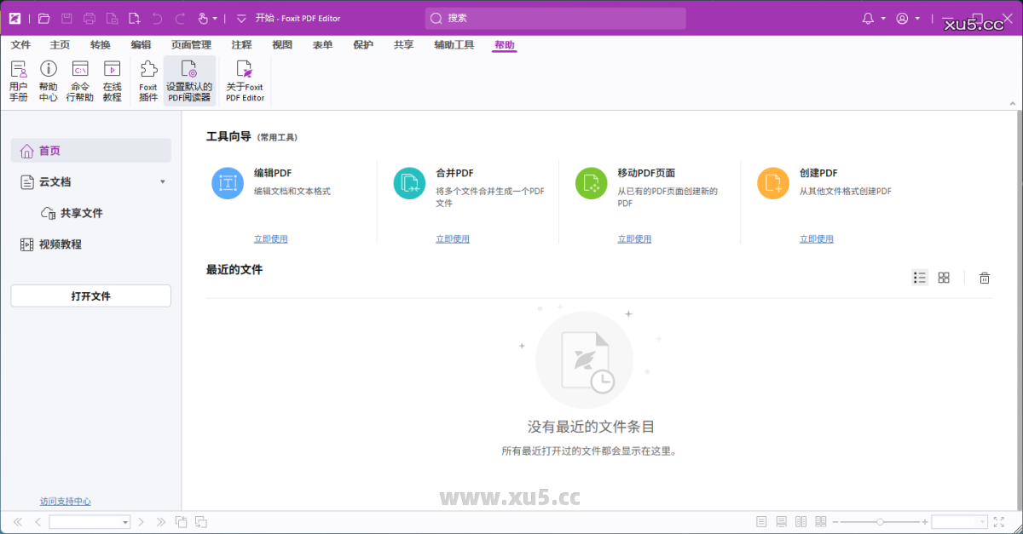Viewport: 1023px width, 534px height.
Task: Switch to the 注释 ribbon tab
Action: pos(240,44)
